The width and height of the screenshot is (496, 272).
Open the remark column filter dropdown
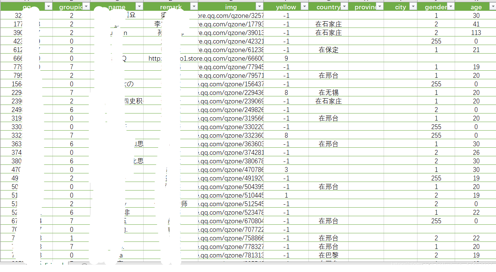193,7
